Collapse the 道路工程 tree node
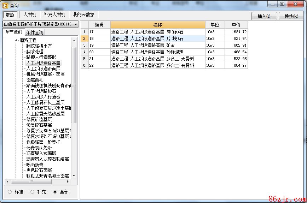 (x=16, y=40)
